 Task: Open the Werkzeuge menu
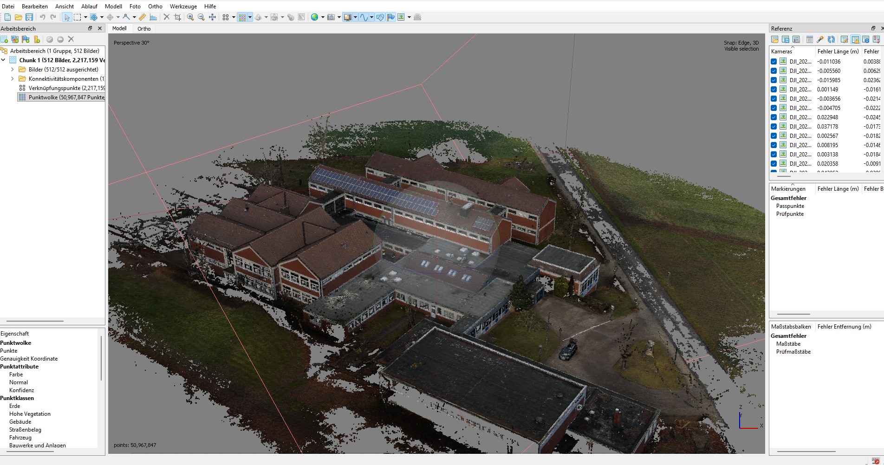tap(183, 6)
